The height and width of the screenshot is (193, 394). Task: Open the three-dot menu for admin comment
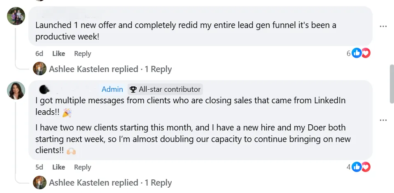383,120
